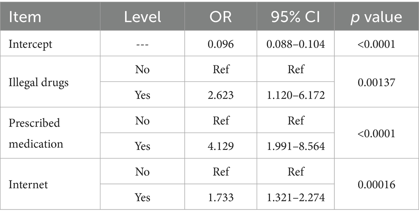Click the Prescribed medication row label
The height and width of the screenshot is (217, 419).
pyautogui.click(x=36, y=133)
